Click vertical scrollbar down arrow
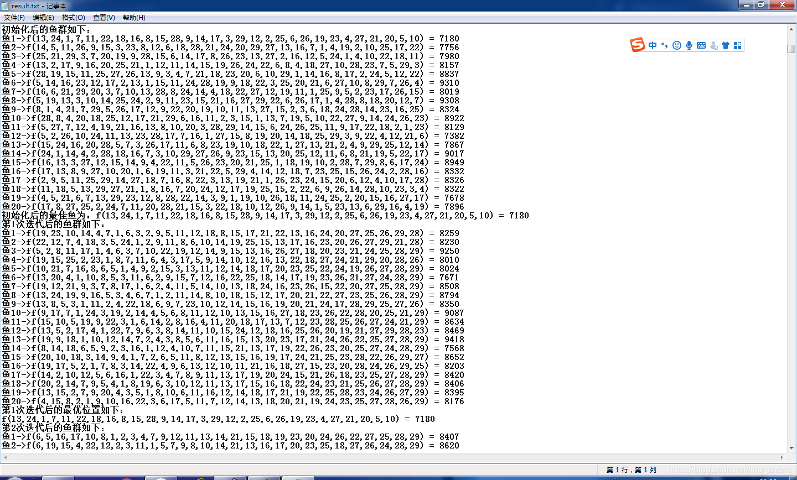This screenshot has width=797, height=480. pyautogui.click(x=791, y=448)
